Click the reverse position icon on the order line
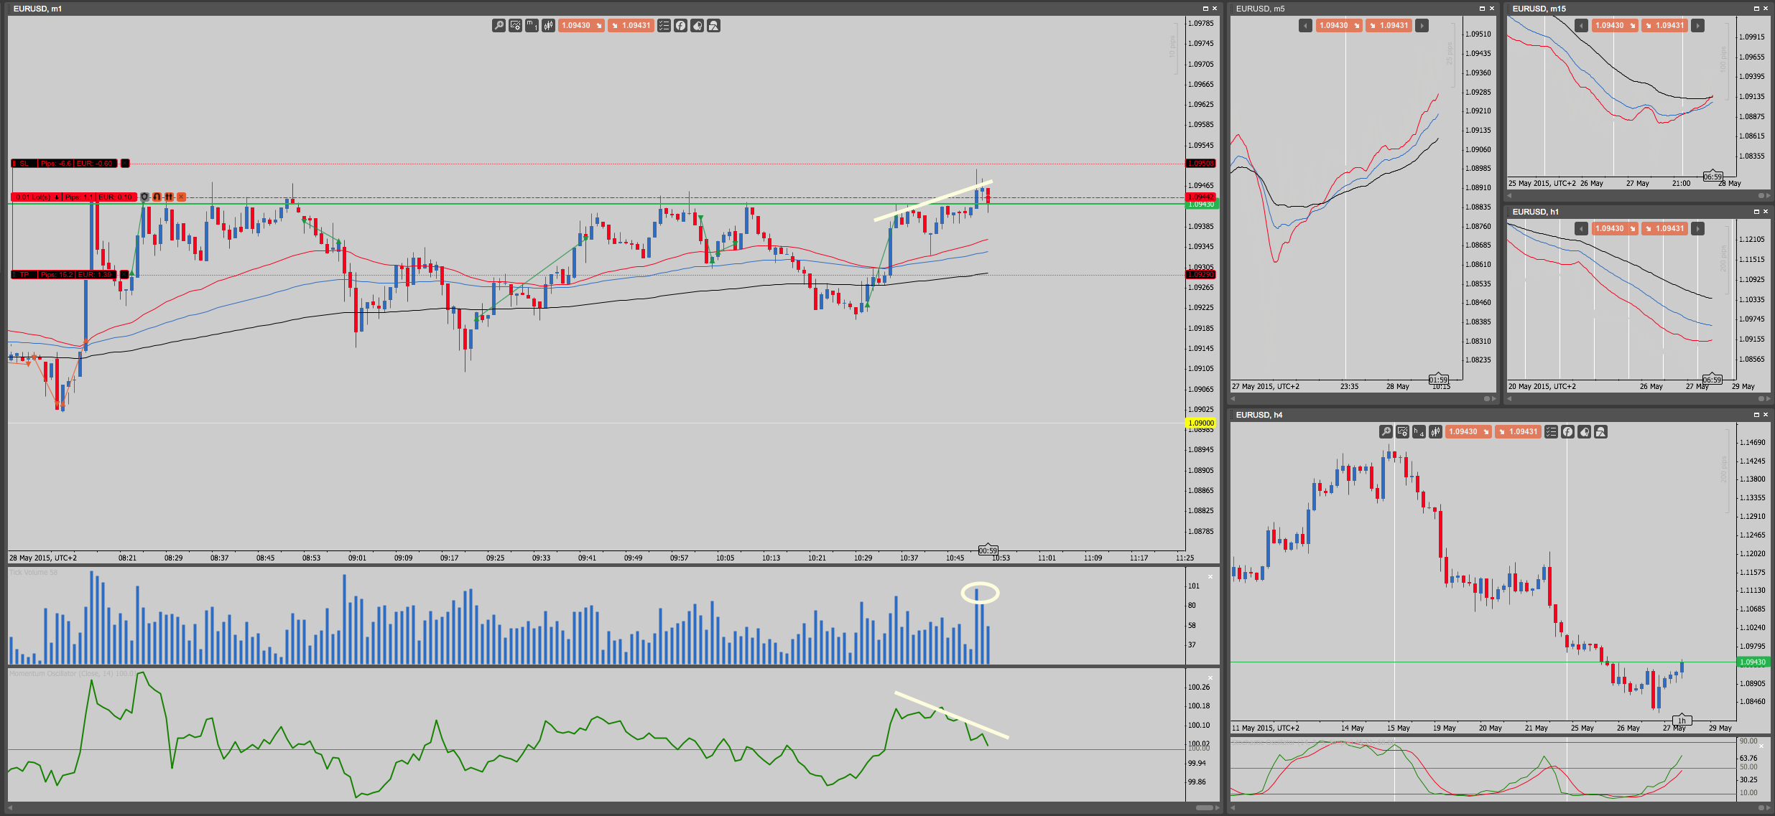The height and width of the screenshot is (816, 1775). (x=157, y=197)
